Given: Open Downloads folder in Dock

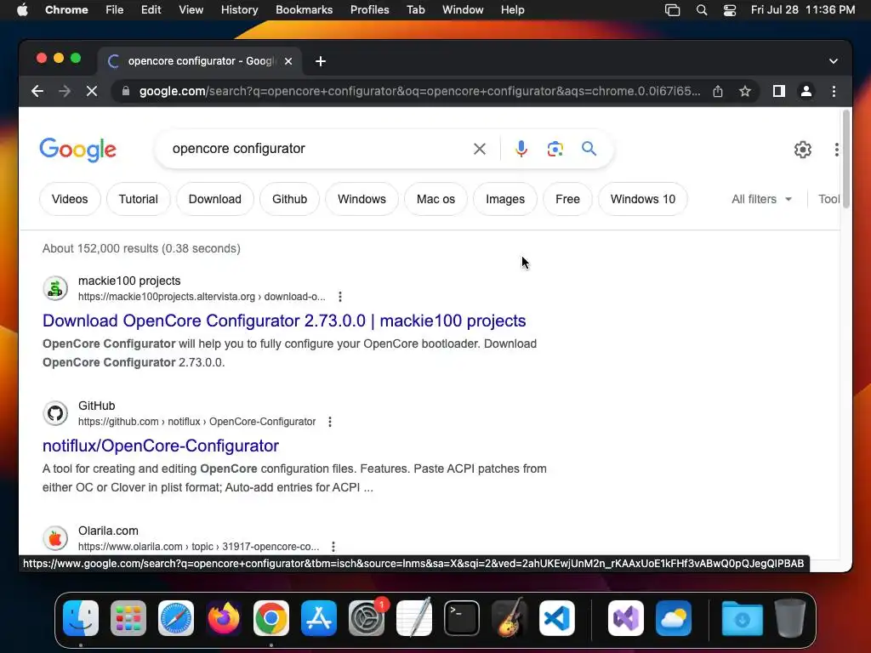Looking at the screenshot, I should (x=742, y=618).
